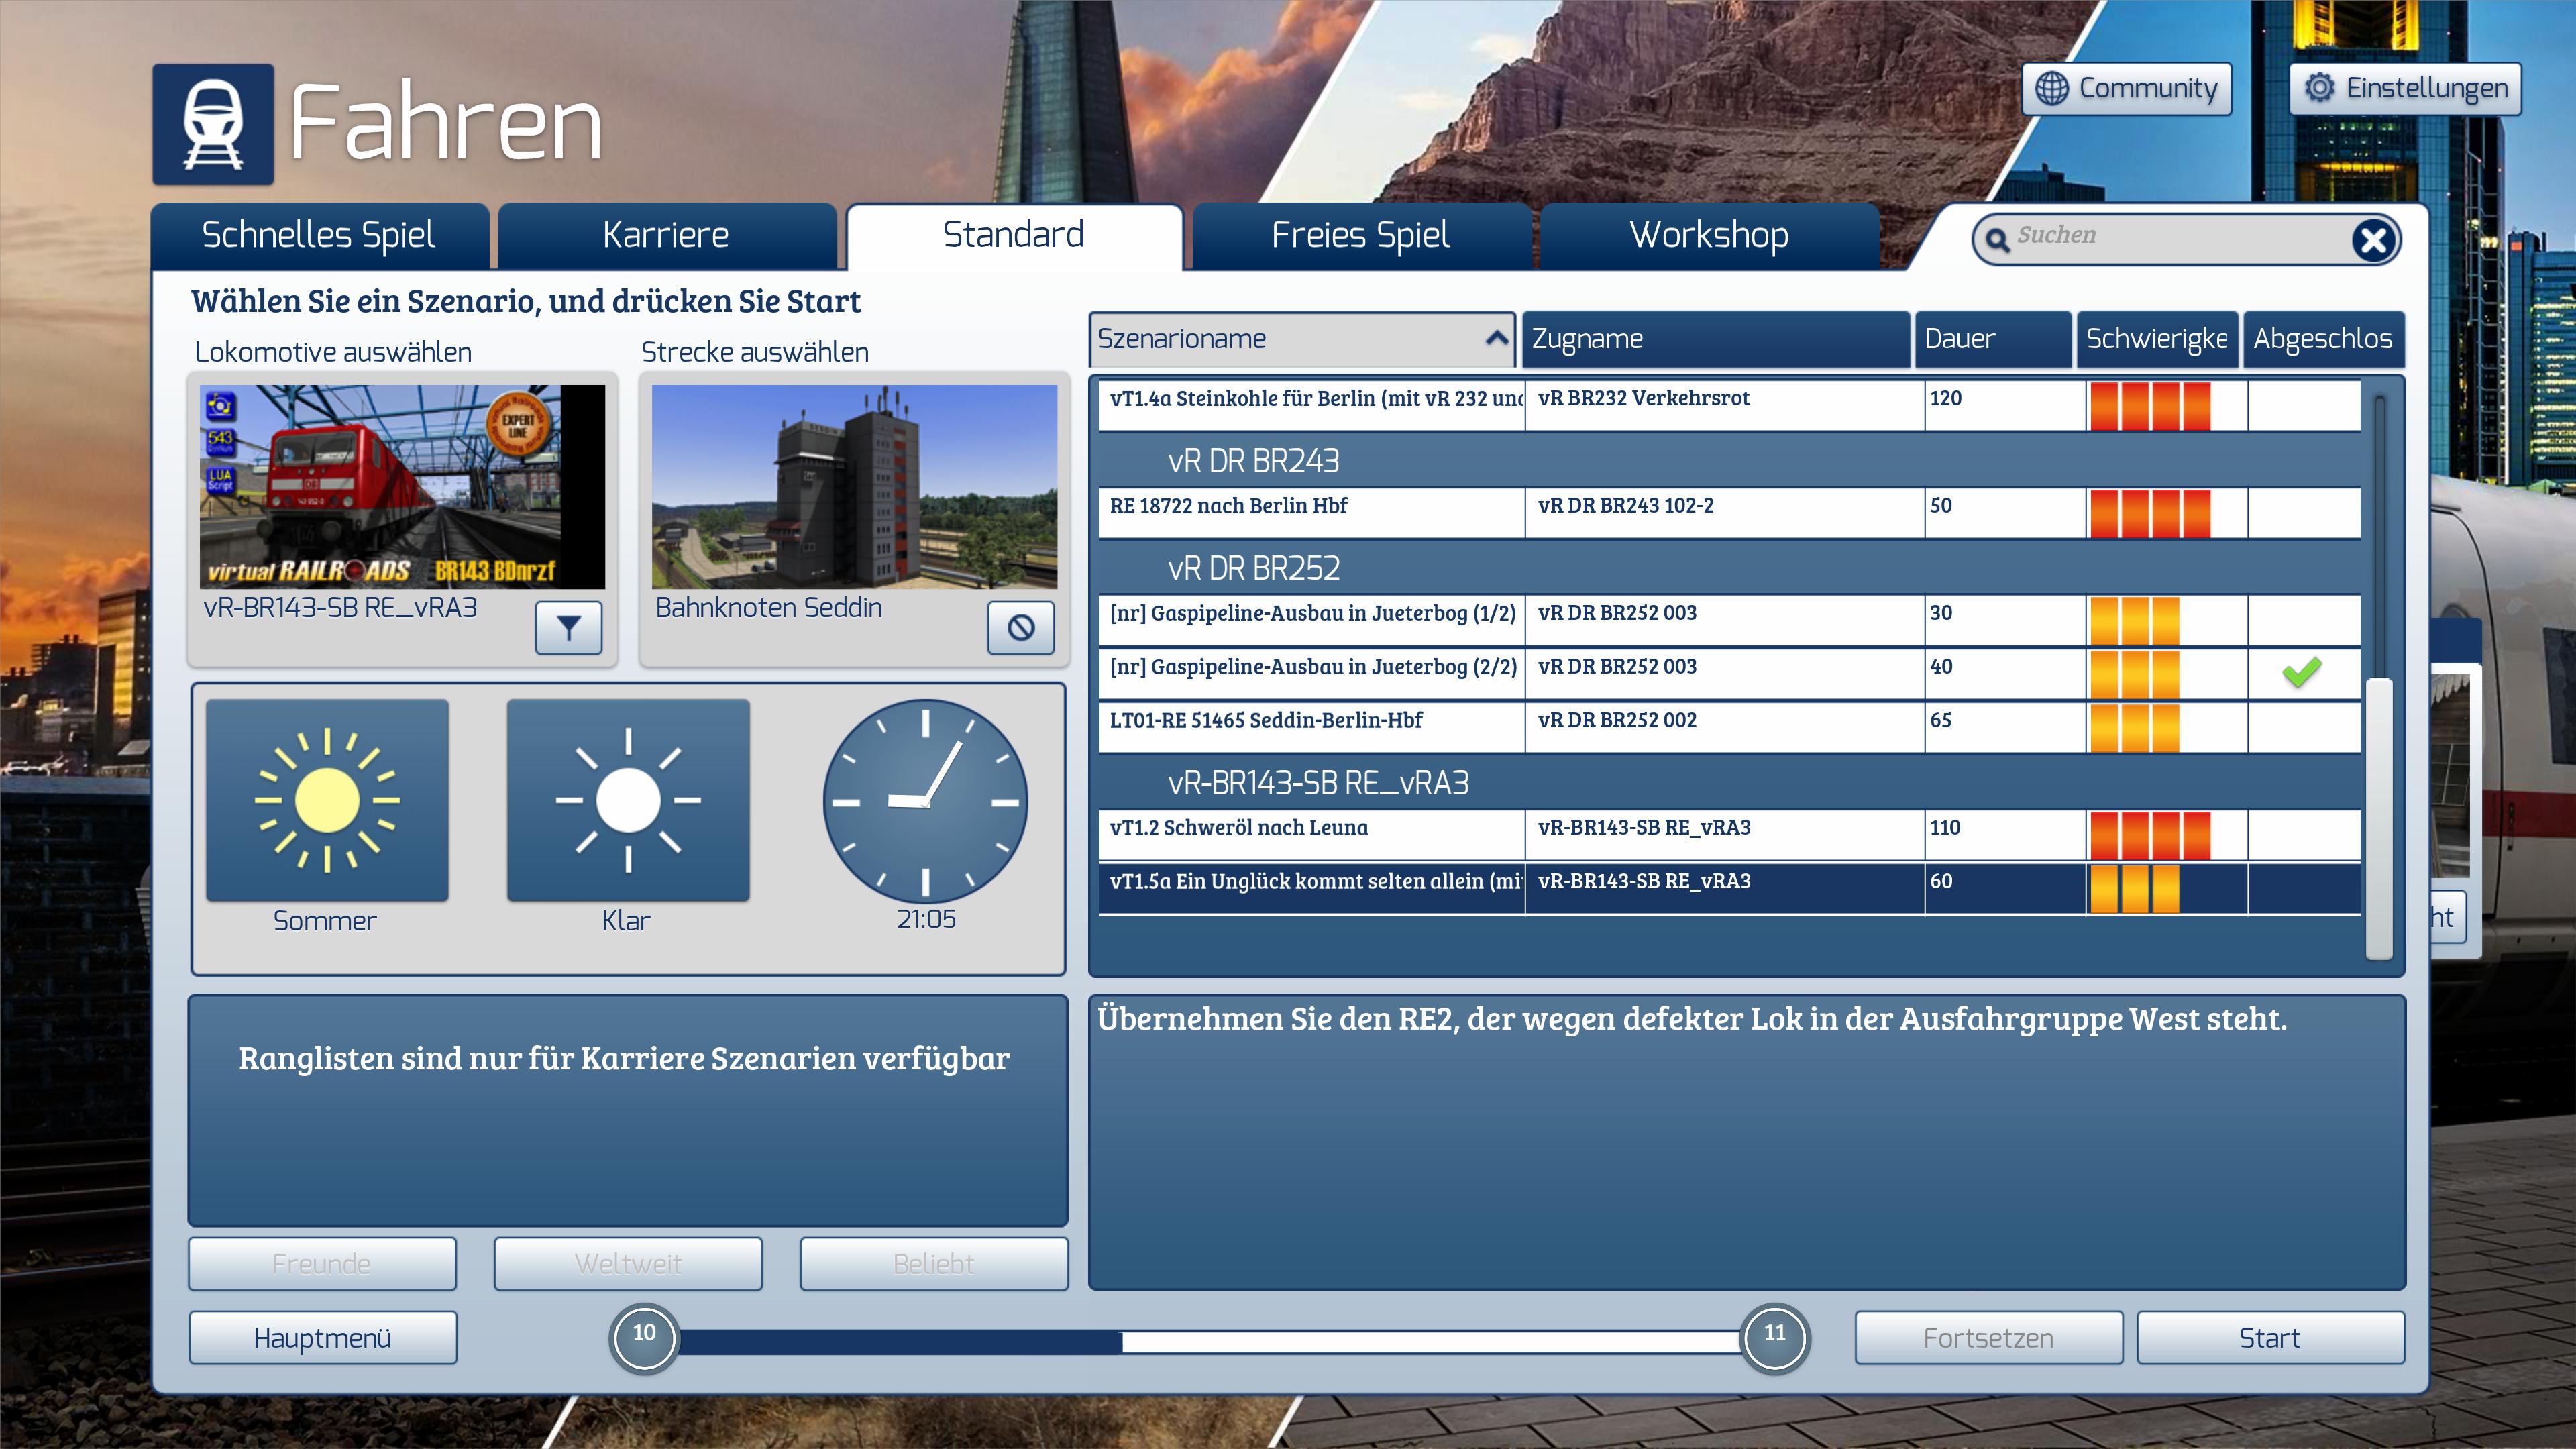Open Einstellungen settings
Screen dimensions: 2576x1449
pyautogui.click(x=2405, y=89)
